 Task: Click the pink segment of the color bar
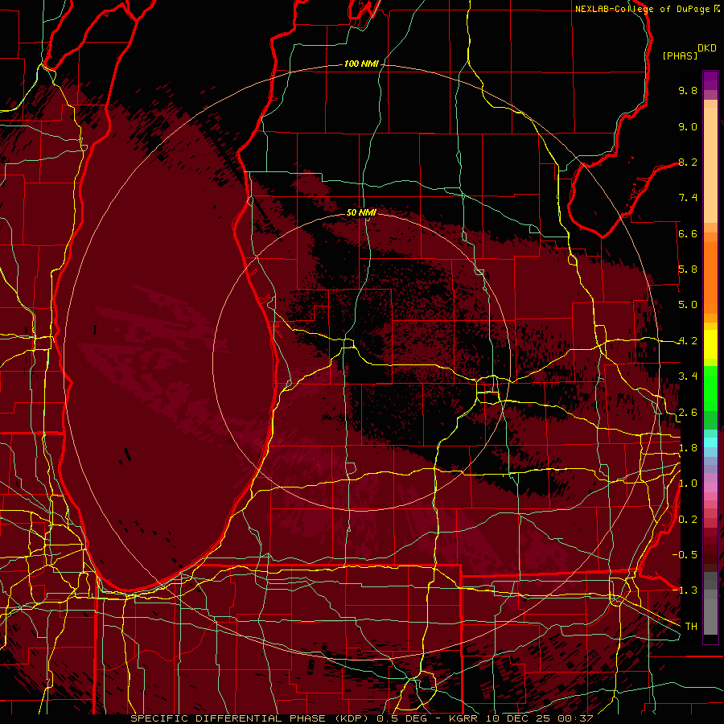[710, 487]
